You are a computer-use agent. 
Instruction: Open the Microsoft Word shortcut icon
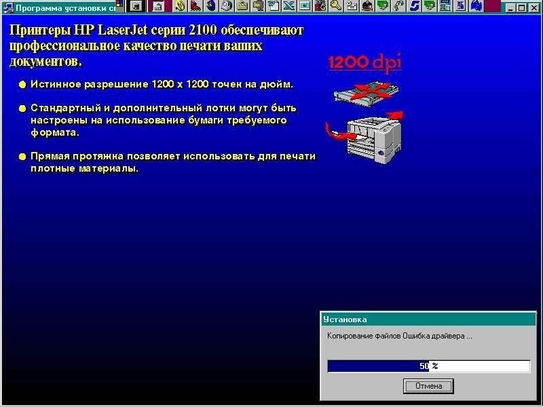pyautogui.click(x=274, y=6)
